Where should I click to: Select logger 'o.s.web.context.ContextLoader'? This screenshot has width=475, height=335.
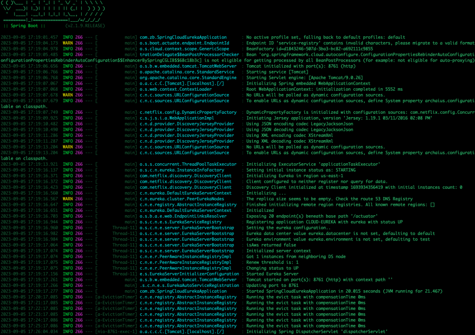pos(175,89)
